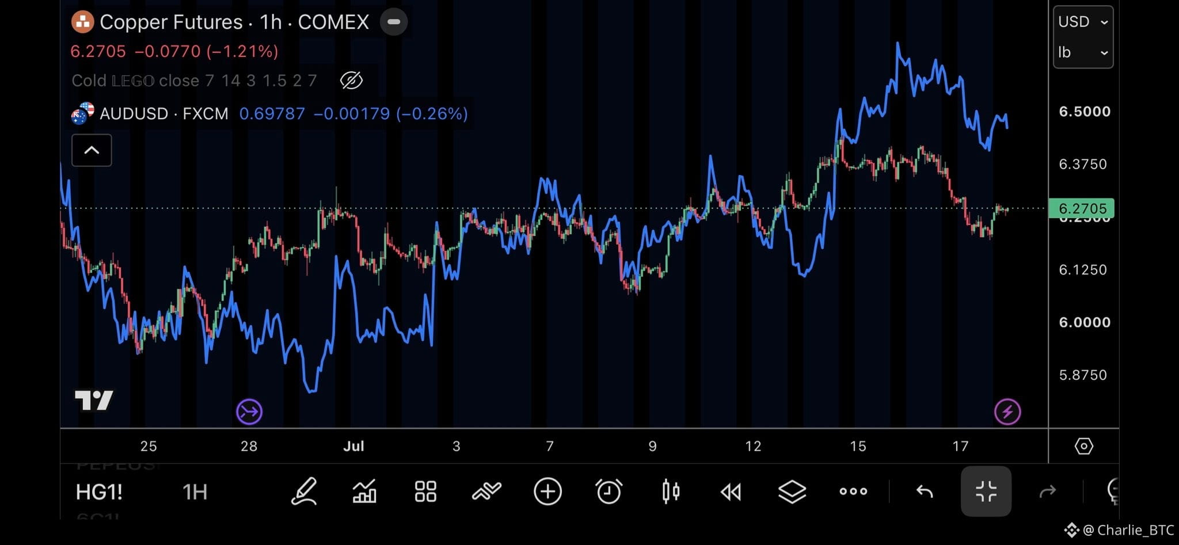The height and width of the screenshot is (545, 1179).
Task: Redo the chart action
Action: pos(1047,491)
